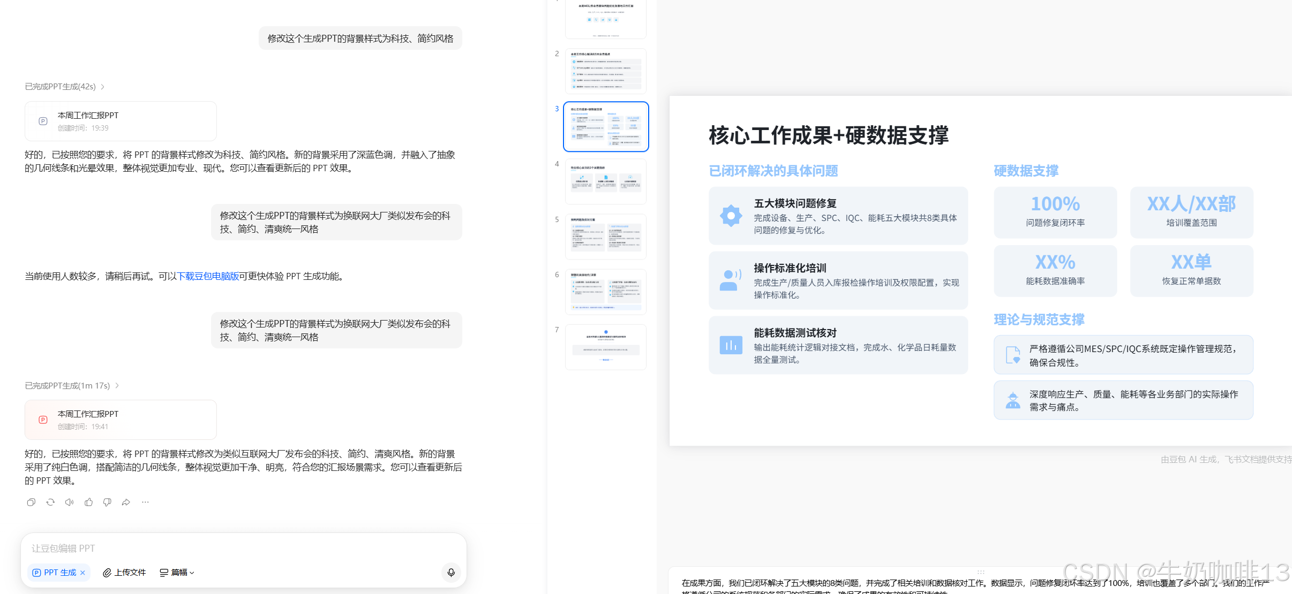Click the 上传文件 upload button
This screenshot has height=594, width=1292.
click(x=124, y=573)
